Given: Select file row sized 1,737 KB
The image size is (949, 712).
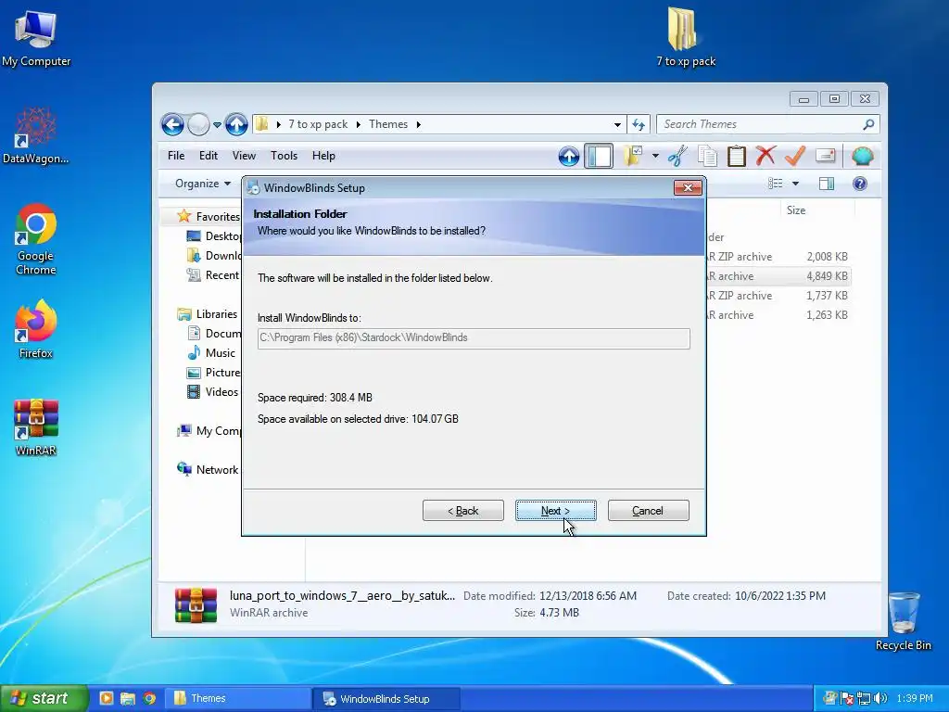Looking at the screenshot, I should pyautogui.click(x=778, y=296).
